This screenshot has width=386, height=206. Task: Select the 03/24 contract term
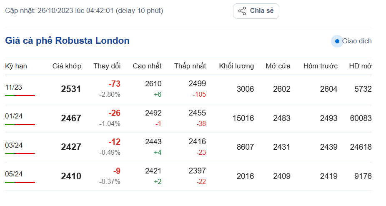[x=14, y=145]
